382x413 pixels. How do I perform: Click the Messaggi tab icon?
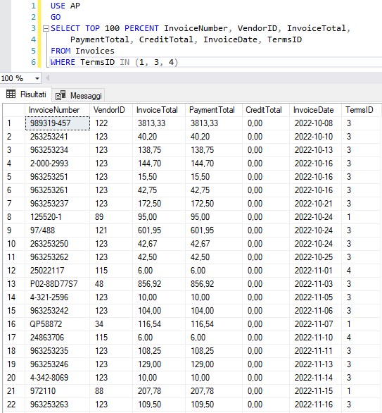click(x=61, y=95)
